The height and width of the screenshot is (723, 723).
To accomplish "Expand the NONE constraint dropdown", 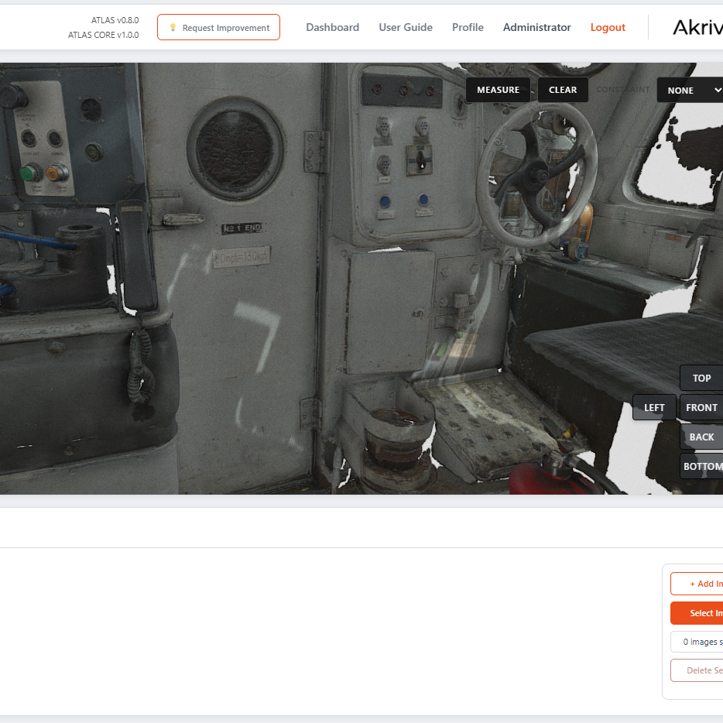I will (690, 91).
